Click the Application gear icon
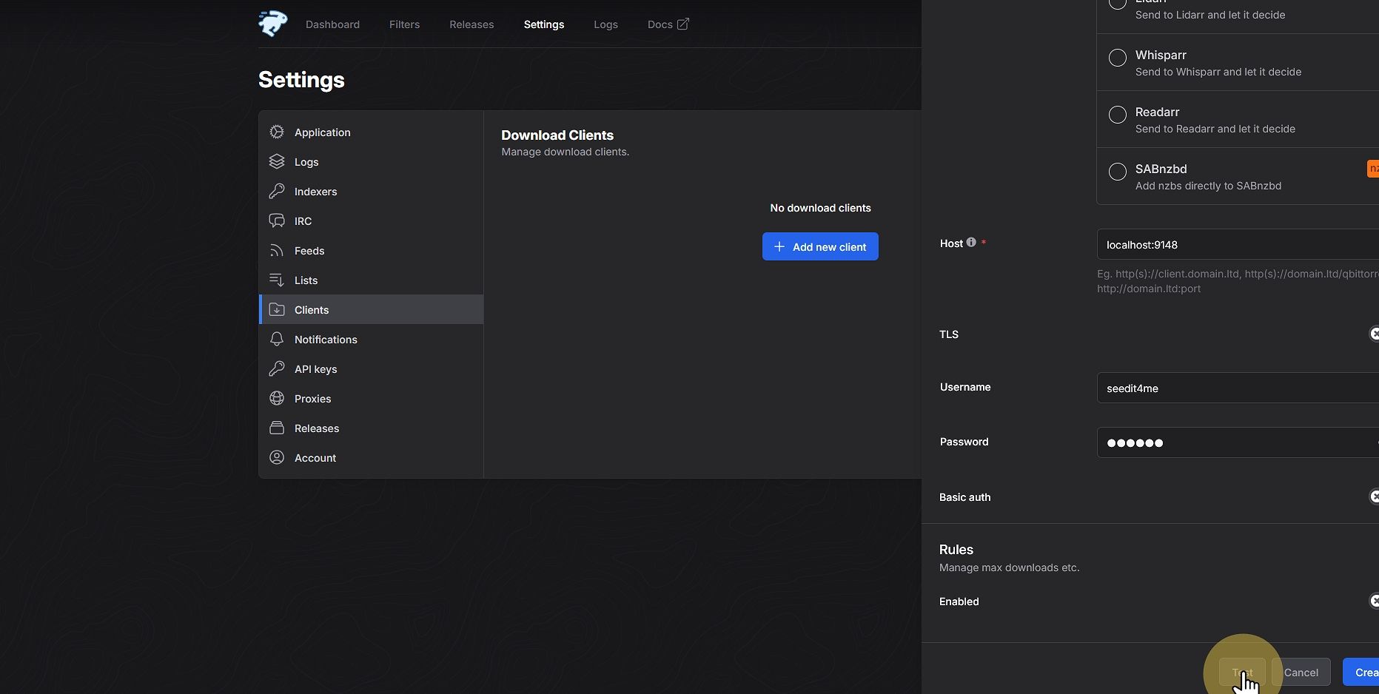This screenshot has width=1379, height=694. tap(277, 132)
